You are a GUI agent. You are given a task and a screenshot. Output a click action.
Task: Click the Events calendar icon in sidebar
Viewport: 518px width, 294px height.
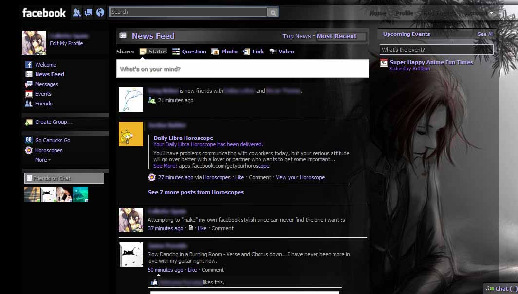pos(29,94)
